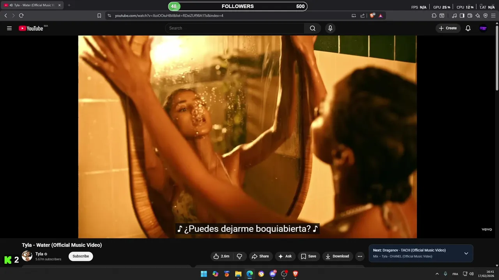Switch to the Tyla Water browser tab
This screenshot has height=280, width=499.
click(x=33, y=5)
